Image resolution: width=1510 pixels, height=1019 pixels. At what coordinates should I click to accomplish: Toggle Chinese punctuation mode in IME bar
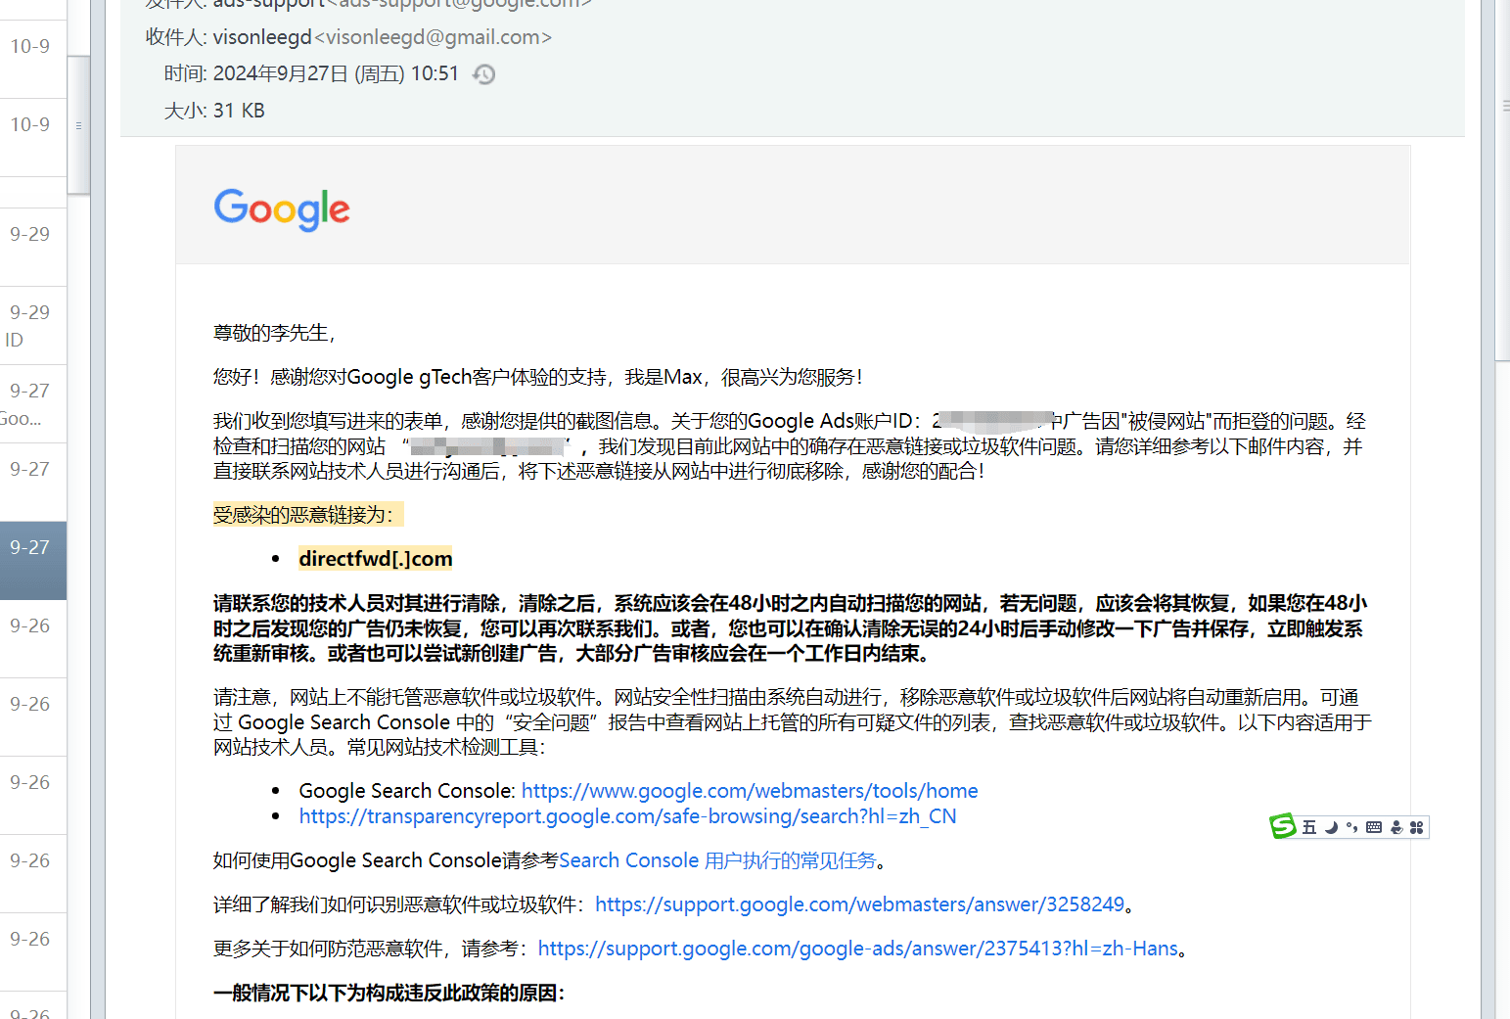click(1352, 827)
